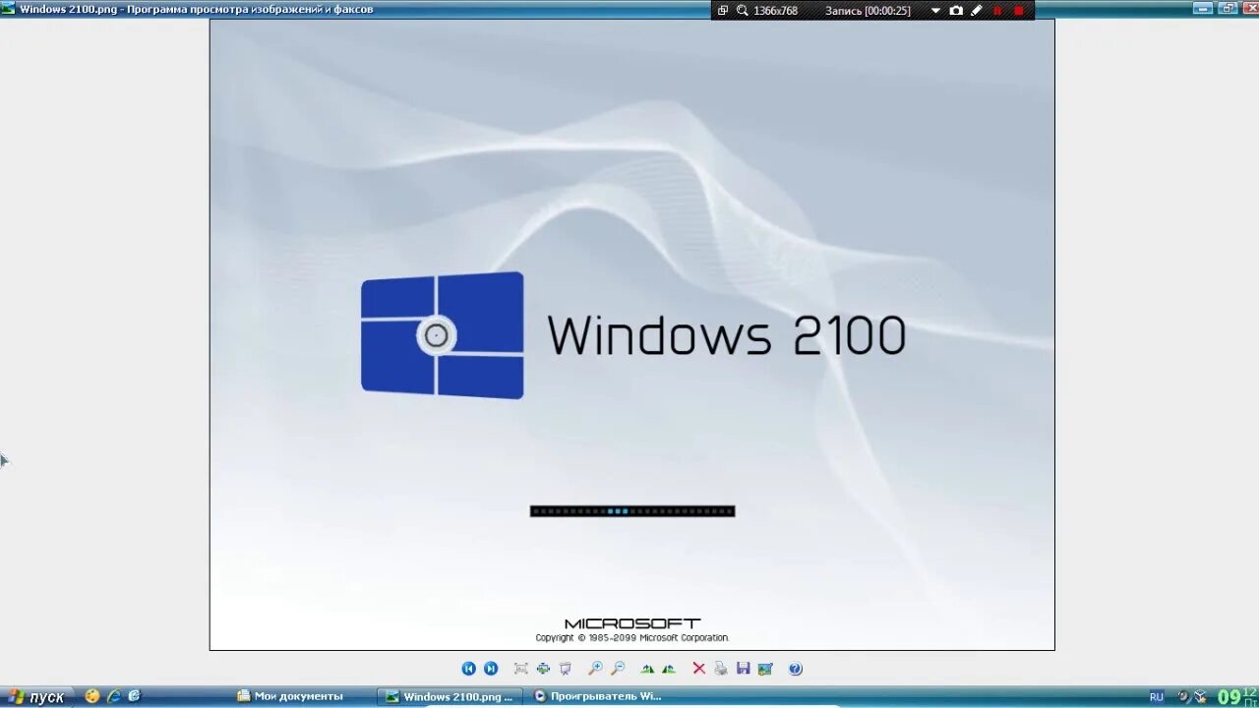1259x708 pixels.
Task: Save a copy with the floppy icon
Action: 744,669
